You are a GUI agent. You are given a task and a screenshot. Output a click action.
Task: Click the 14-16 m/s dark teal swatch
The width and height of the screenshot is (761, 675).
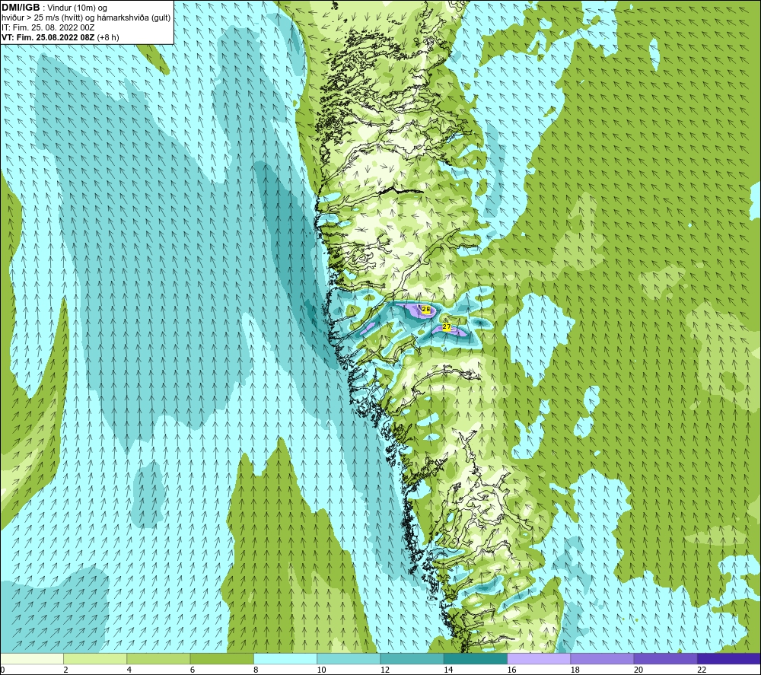[475, 658]
